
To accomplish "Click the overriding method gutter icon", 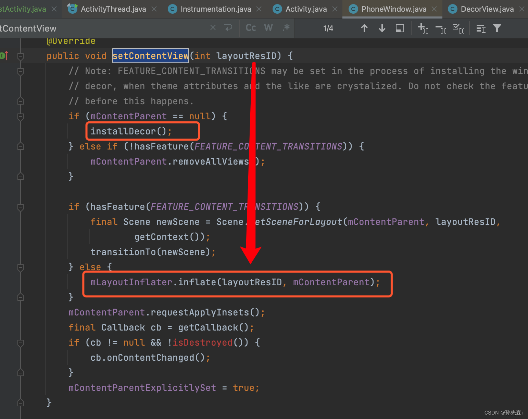I will coord(4,56).
